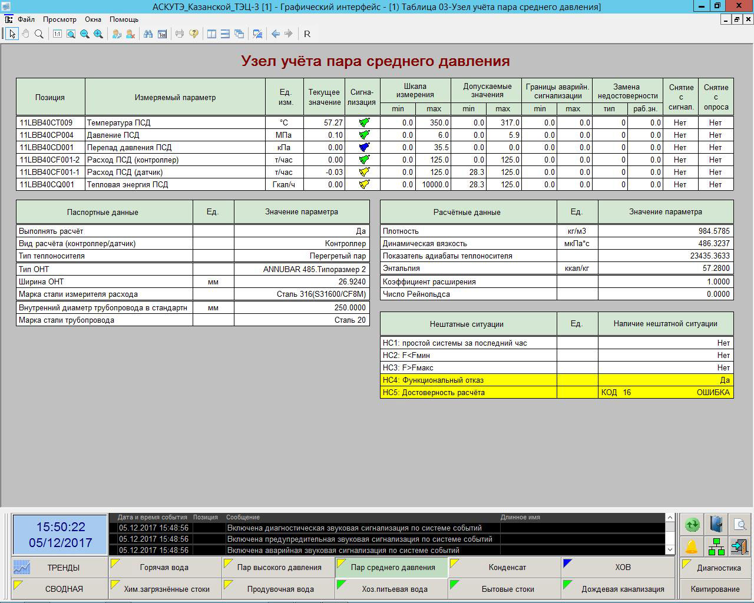Set zoom to 1:1 scale
Screen dimensions: 754x603
point(57,34)
